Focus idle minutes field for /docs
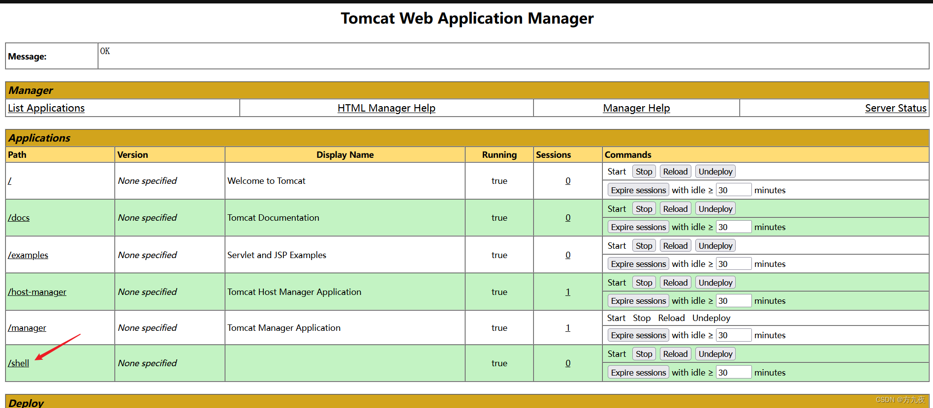 point(734,227)
